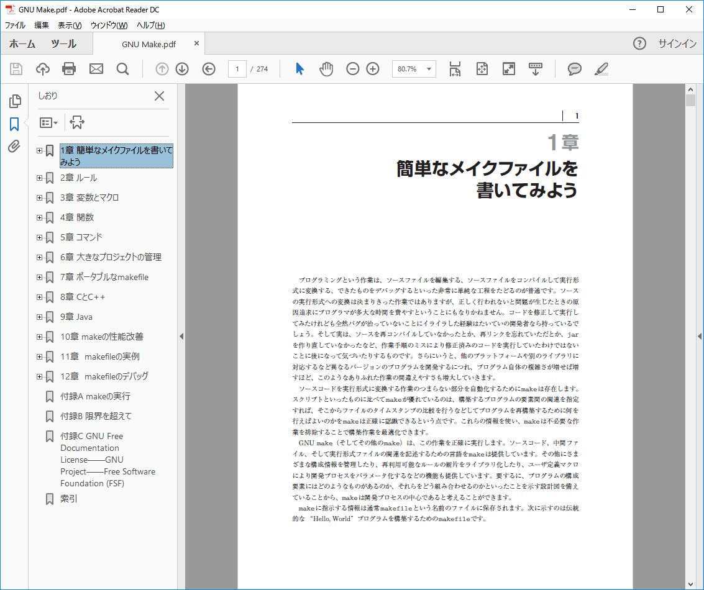The image size is (704, 590).
Task: Open bookmark 付録A makeの実行
Action: [95, 396]
